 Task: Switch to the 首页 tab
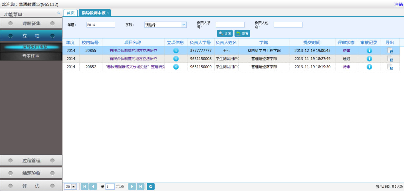(70, 13)
